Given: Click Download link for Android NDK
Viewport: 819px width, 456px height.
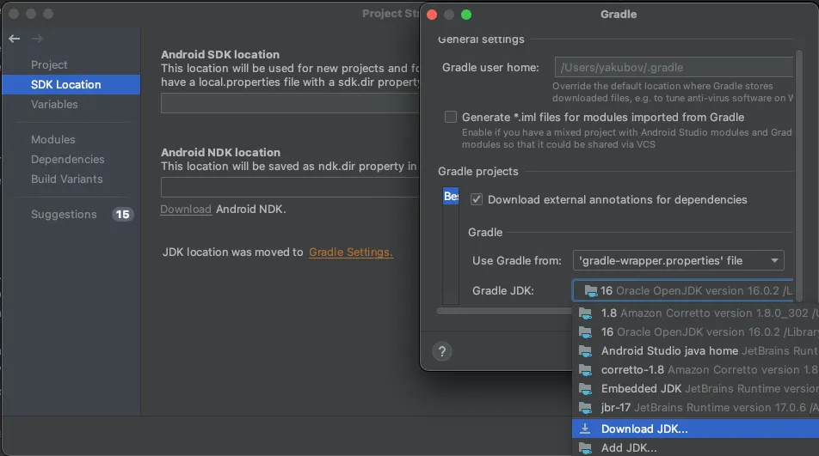Looking at the screenshot, I should (186, 209).
